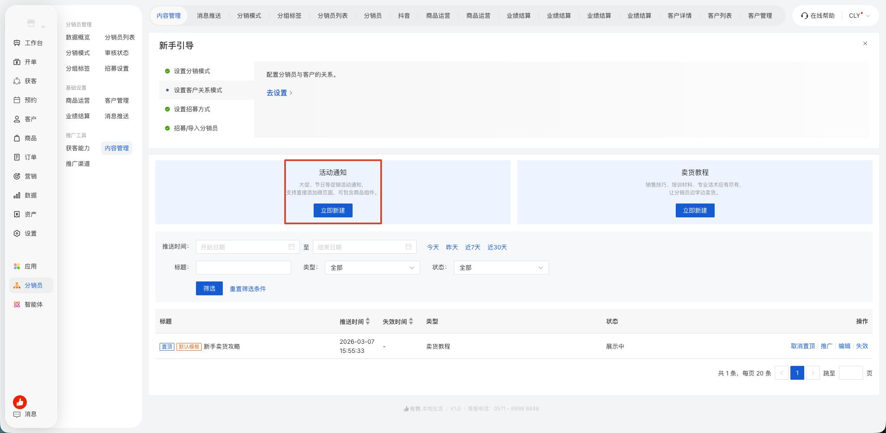Open the 智能体 agent icon
The height and width of the screenshot is (433, 886).
pyautogui.click(x=17, y=304)
